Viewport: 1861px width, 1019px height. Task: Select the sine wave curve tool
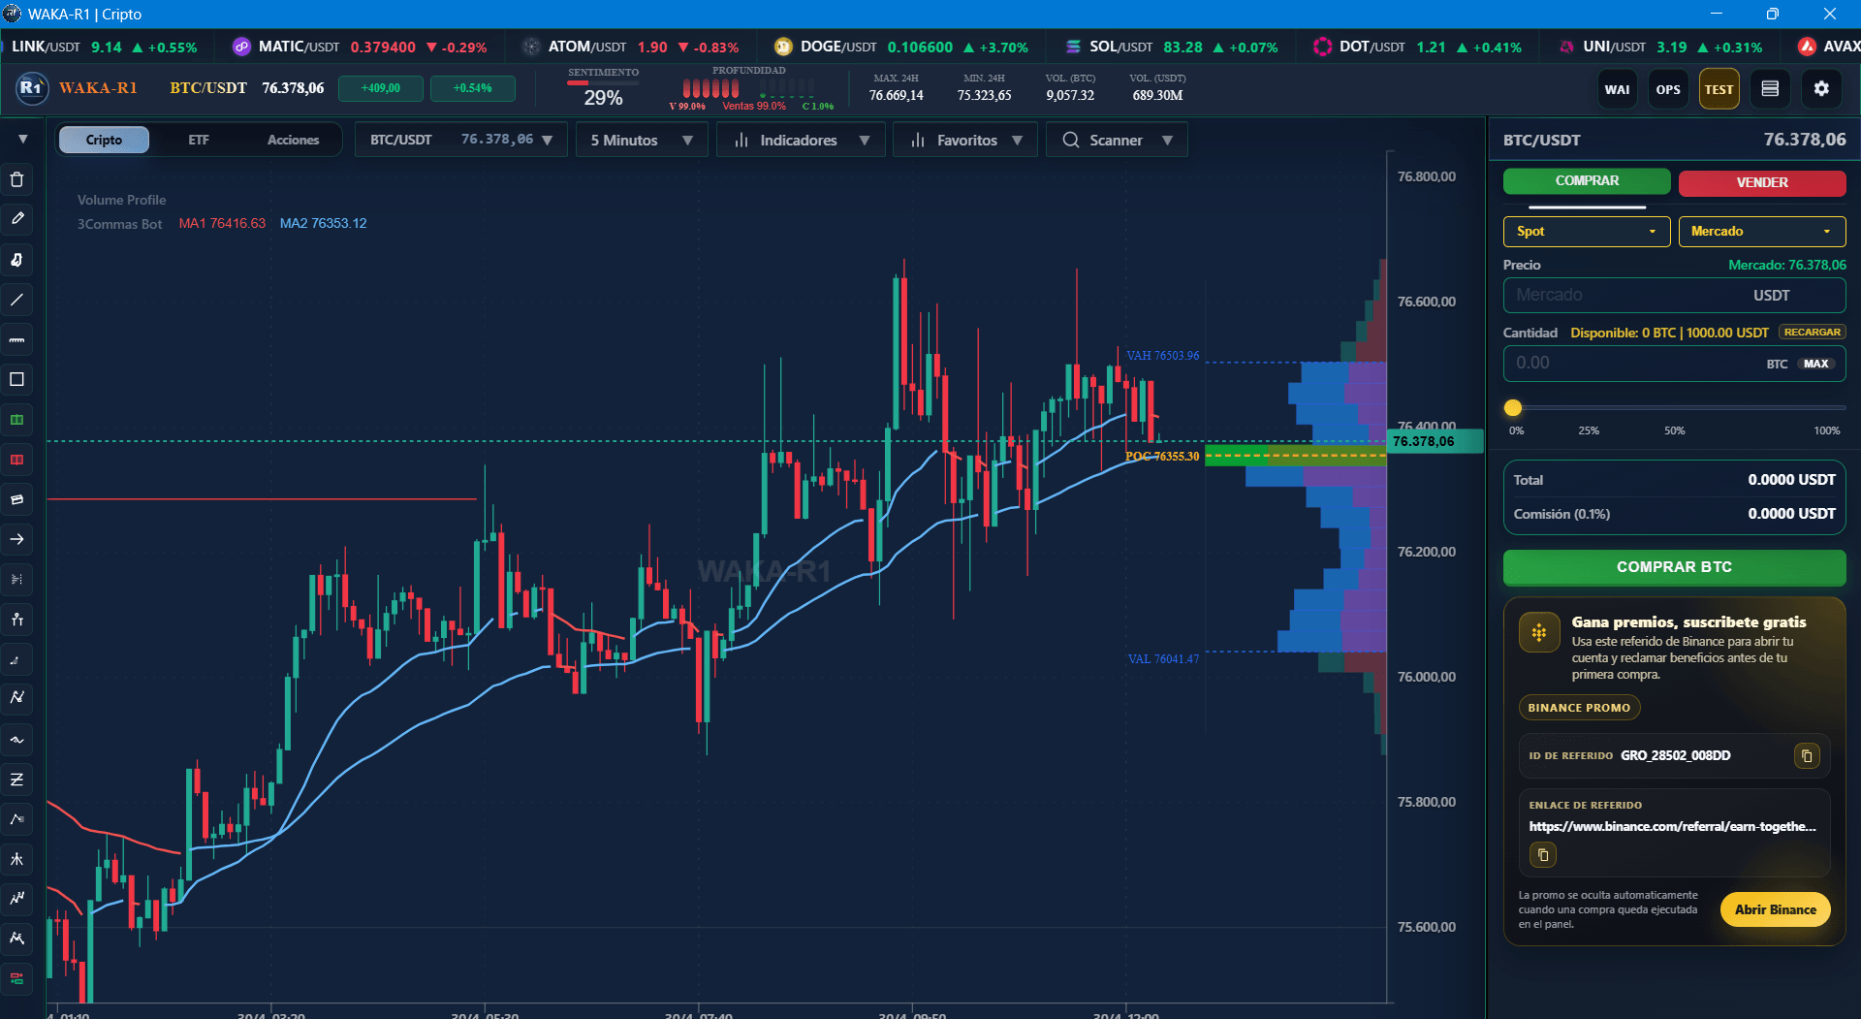click(16, 740)
